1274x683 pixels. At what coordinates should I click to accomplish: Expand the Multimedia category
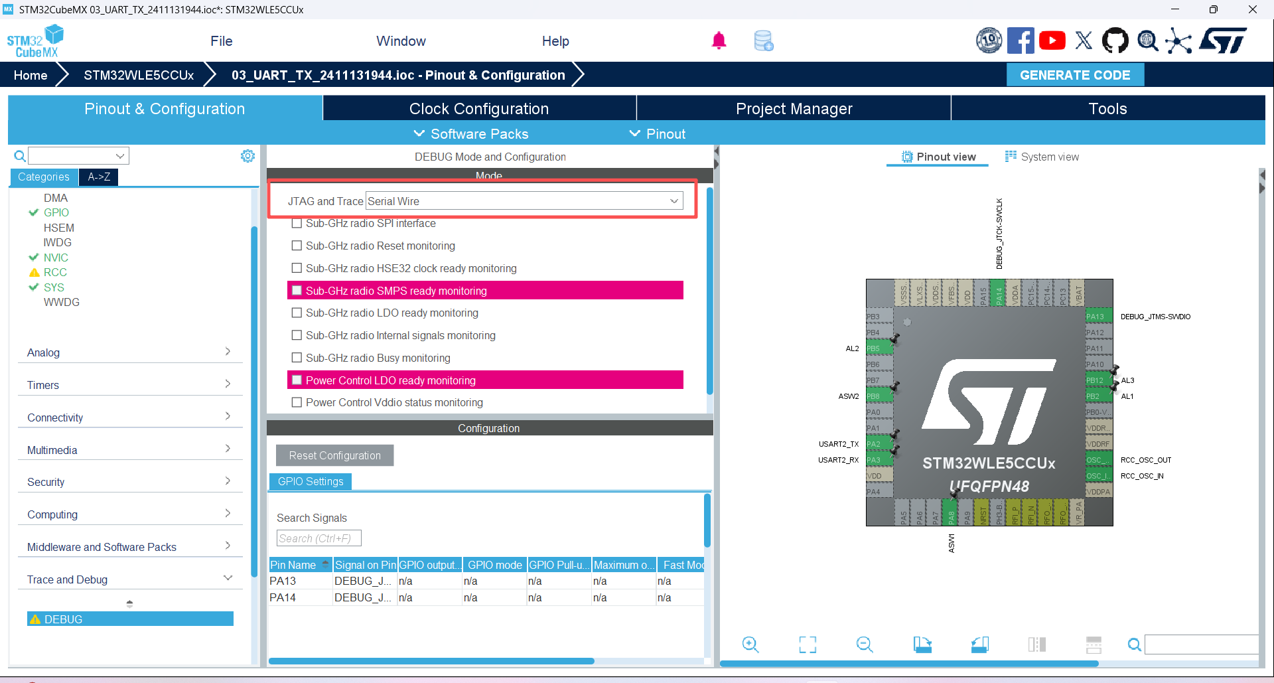coord(130,450)
